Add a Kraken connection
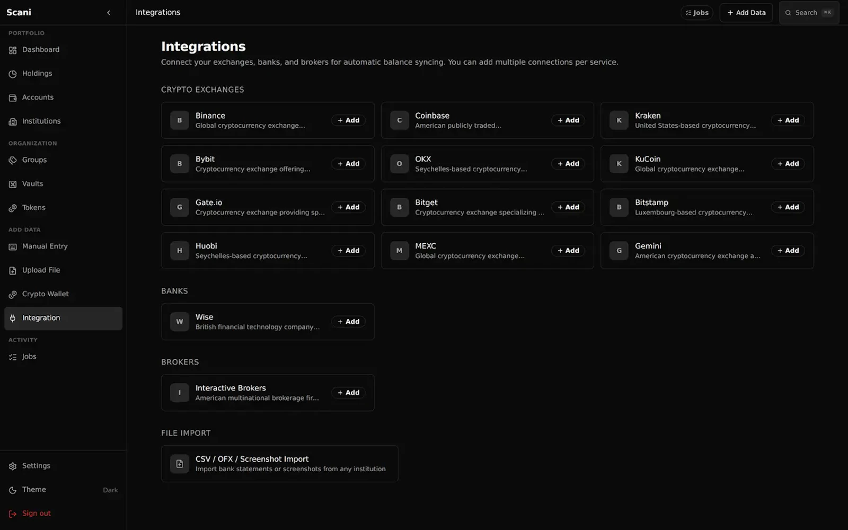This screenshot has height=530, width=848. 788,120
